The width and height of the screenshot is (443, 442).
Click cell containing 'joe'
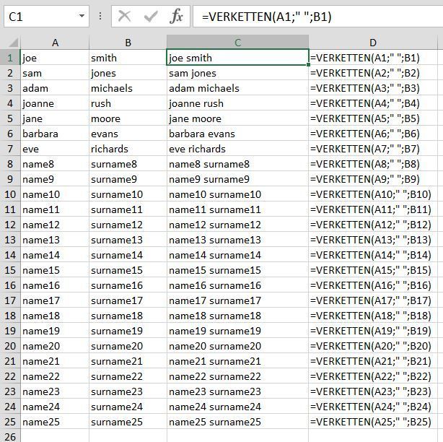55,58
